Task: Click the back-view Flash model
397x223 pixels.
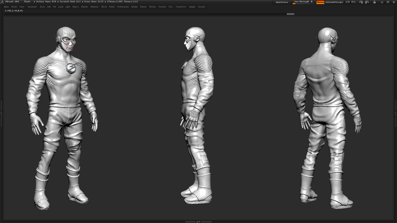Action: pyautogui.click(x=328, y=118)
